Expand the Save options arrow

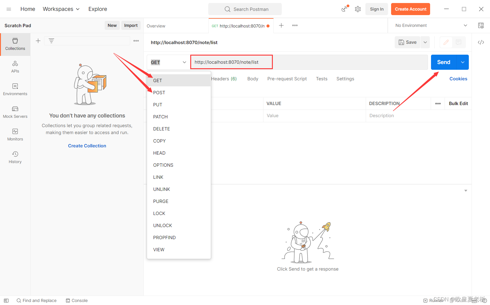pos(425,42)
